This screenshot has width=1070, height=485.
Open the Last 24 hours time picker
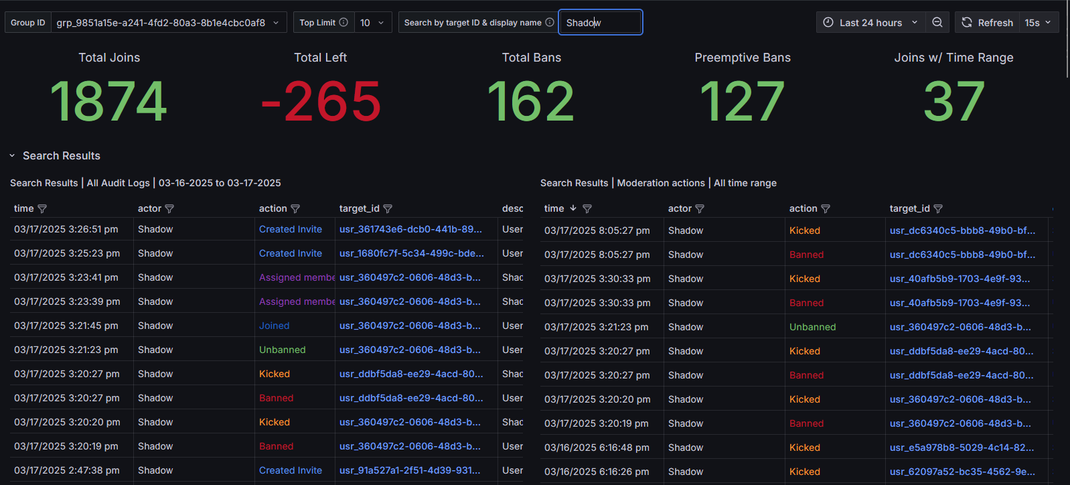870,22
